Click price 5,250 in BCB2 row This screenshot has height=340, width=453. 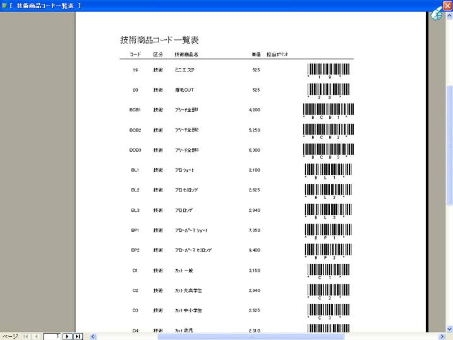[254, 130]
